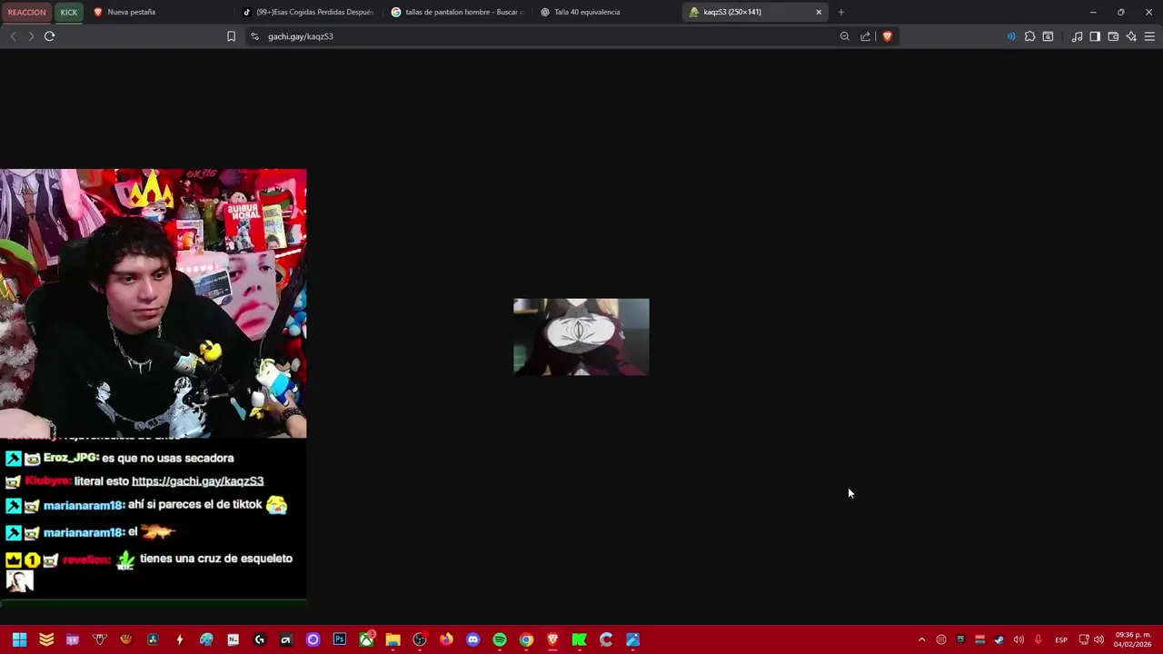The width and height of the screenshot is (1163, 654).
Task: Bookmark this page using the bookmark icon
Action: (231, 36)
